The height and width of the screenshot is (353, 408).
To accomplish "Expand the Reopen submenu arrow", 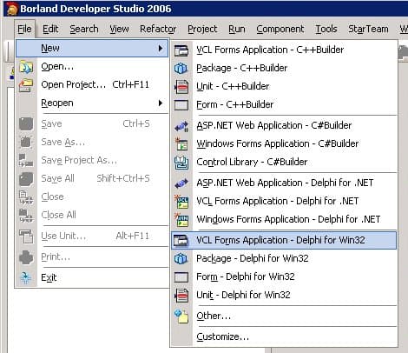I will (x=161, y=103).
